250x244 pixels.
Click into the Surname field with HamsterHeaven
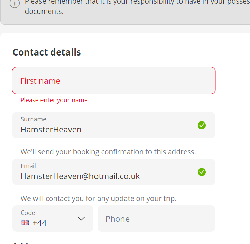point(114,125)
